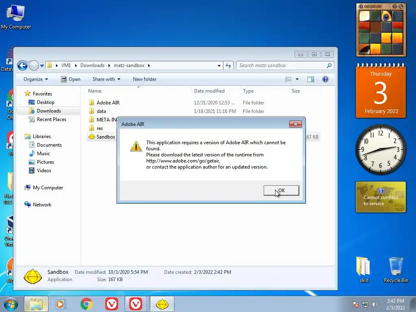Open the volume tray icon
This screenshot has width=416, height=312.
[375, 304]
